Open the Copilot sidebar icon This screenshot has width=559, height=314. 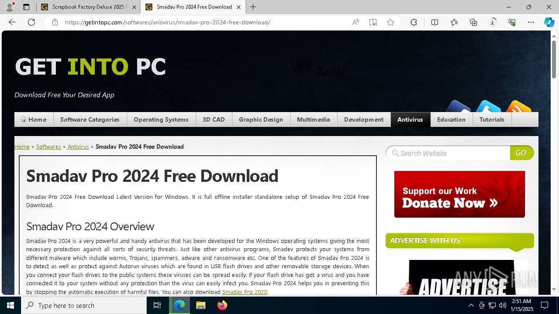click(x=549, y=22)
